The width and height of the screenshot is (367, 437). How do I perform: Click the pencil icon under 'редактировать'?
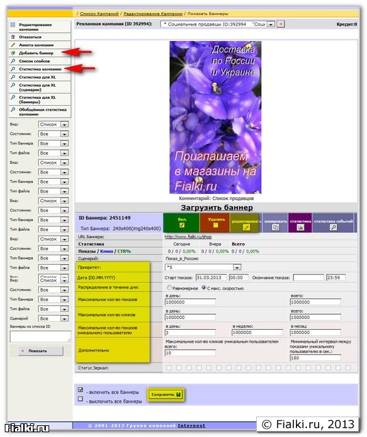(x=246, y=227)
